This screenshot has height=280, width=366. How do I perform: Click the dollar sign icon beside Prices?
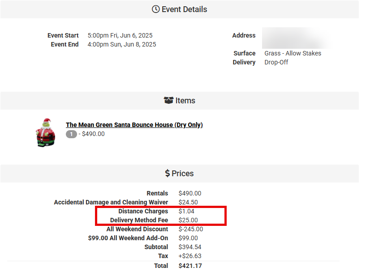[167, 174]
